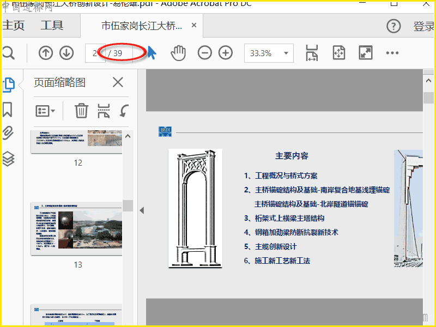Click the page 13 number label
Image resolution: width=436 pixels, height=327 pixels.
pos(78,265)
